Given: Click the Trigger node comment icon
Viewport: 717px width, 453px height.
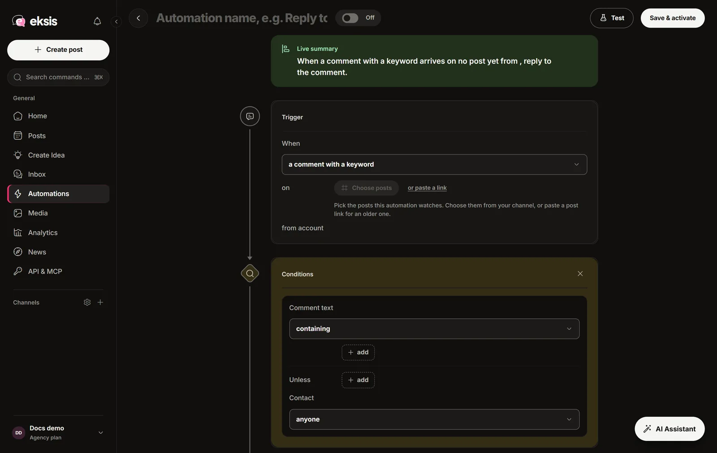Looking at the screenshot, I should click(x=250, y=116).
